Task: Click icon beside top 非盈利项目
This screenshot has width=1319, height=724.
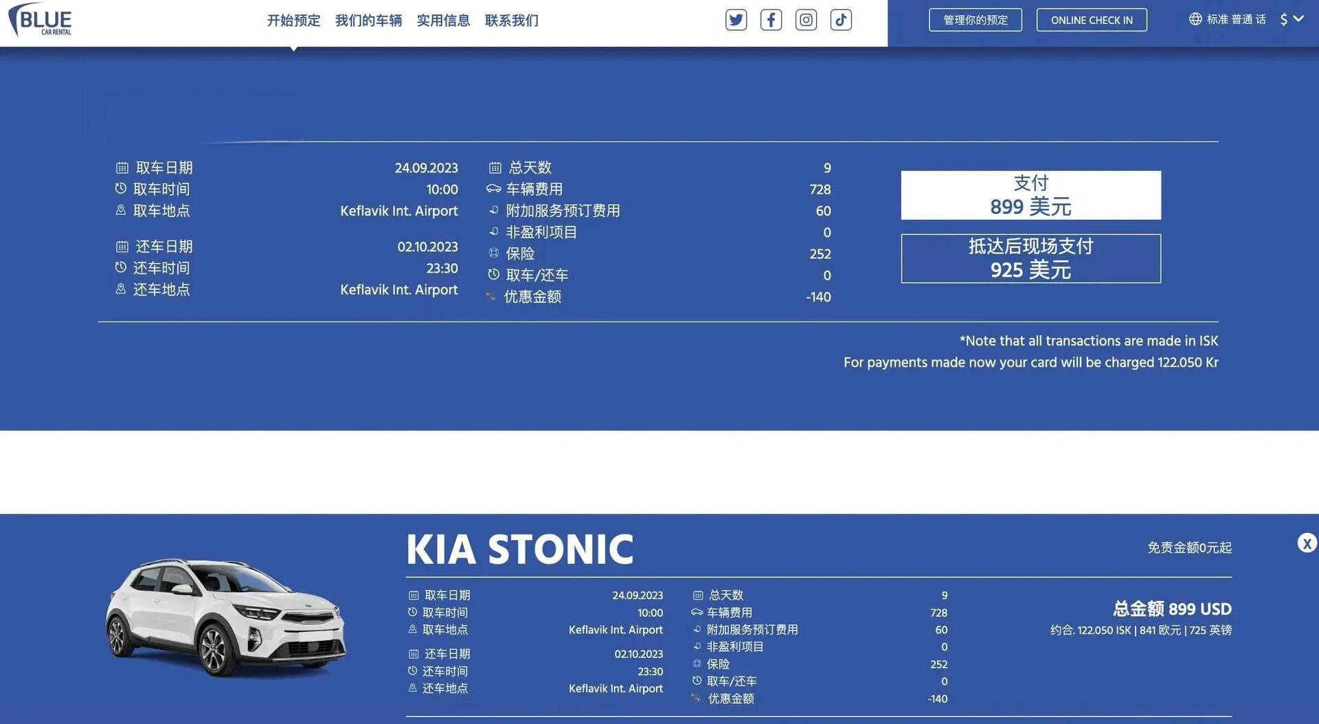Action: 494,231
